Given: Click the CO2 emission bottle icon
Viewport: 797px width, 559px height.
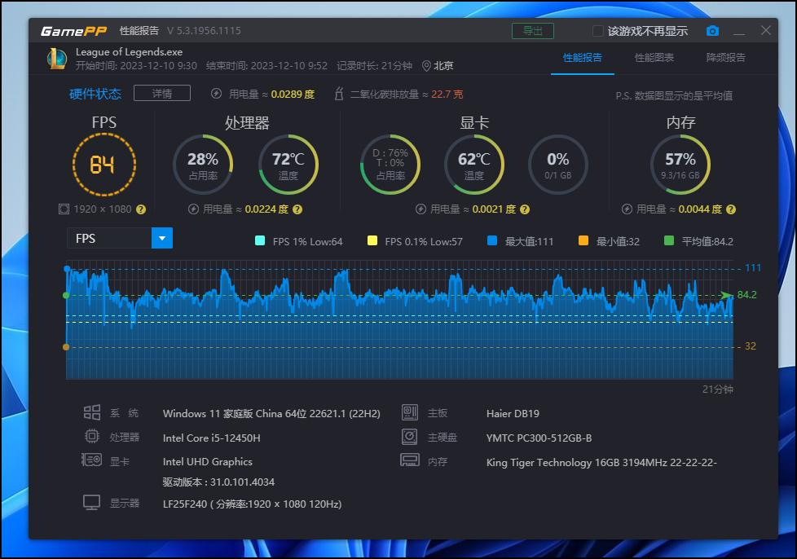Looking at the screenshot, I should 339,94.
